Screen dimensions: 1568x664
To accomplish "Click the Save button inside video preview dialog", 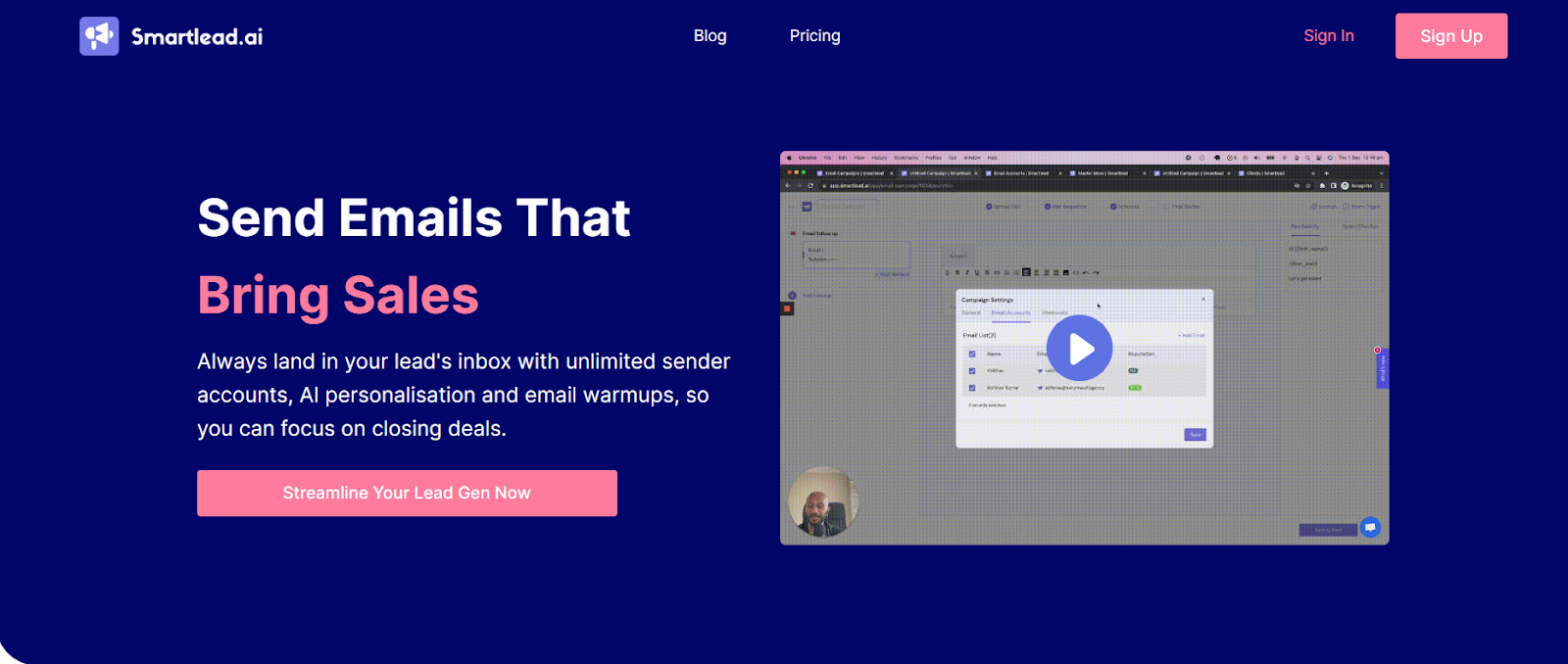I will coord(1195,435).
